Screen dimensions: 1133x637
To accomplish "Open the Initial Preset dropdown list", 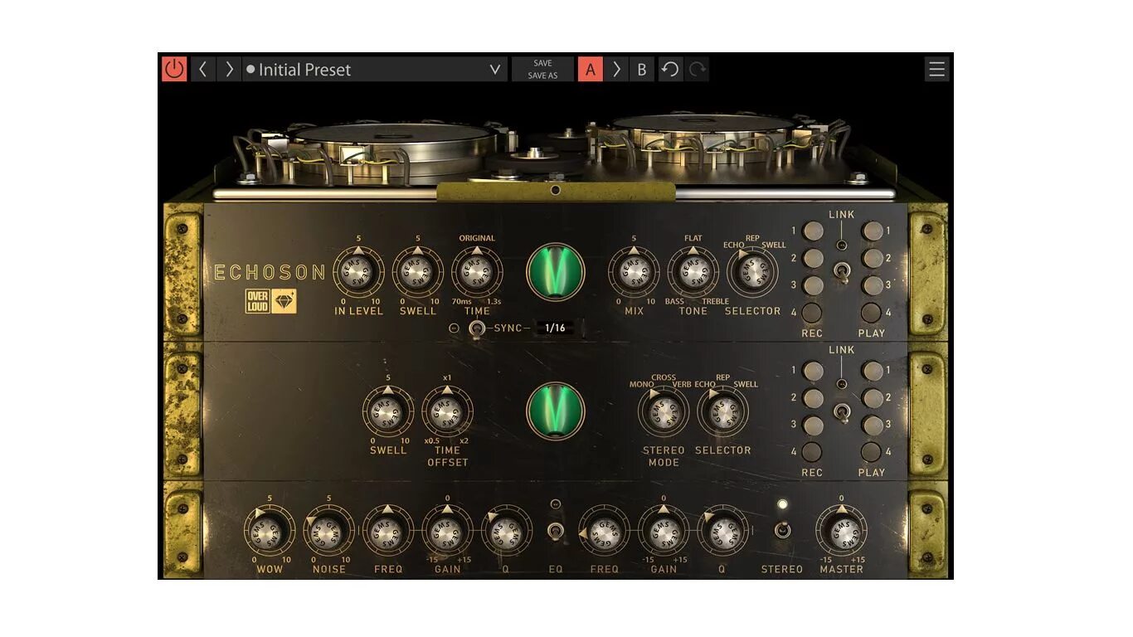I will 375,69.
